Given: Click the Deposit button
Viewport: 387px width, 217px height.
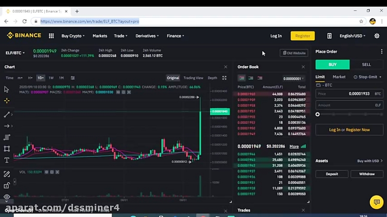Looking at the screenshot, I should pos(332,174).
